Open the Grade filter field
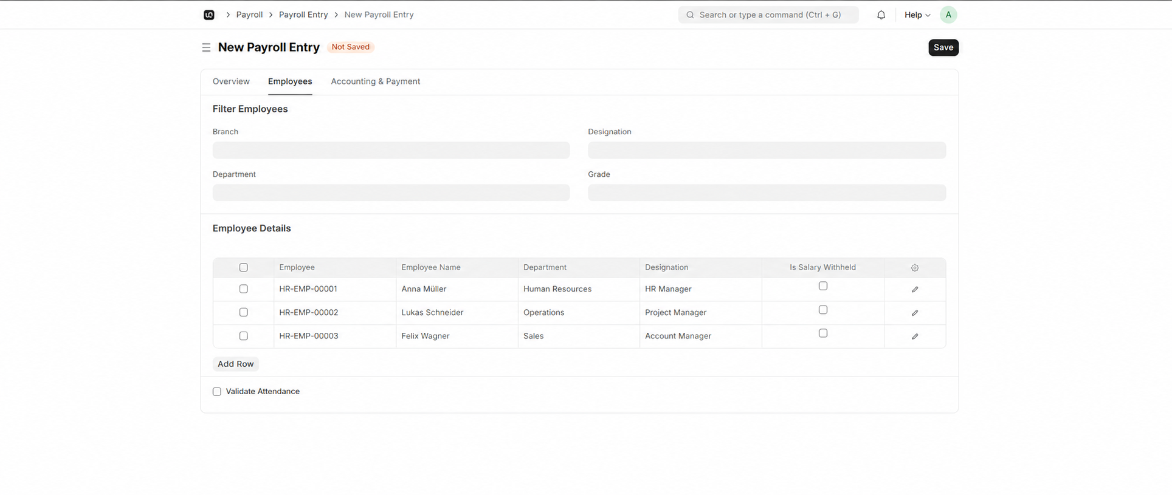The height and width of the screenshot is (495, 1172). (767, 193)
